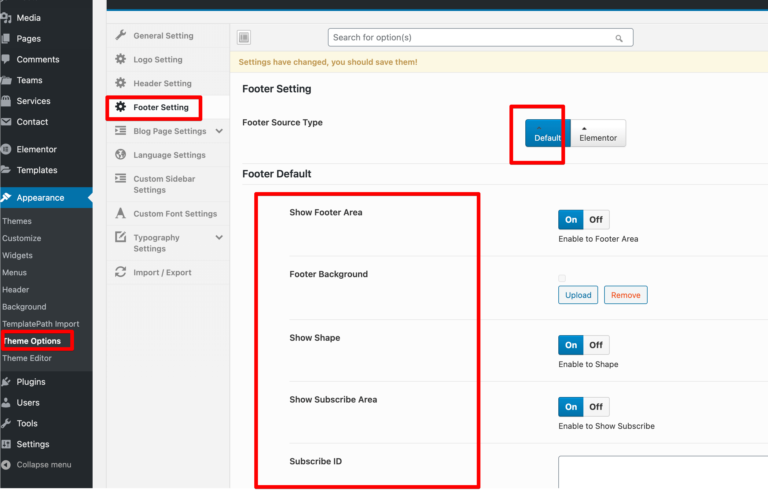Click the Upload footer background button
This screenshot has width=768, height=490.
tap(578, 295)
